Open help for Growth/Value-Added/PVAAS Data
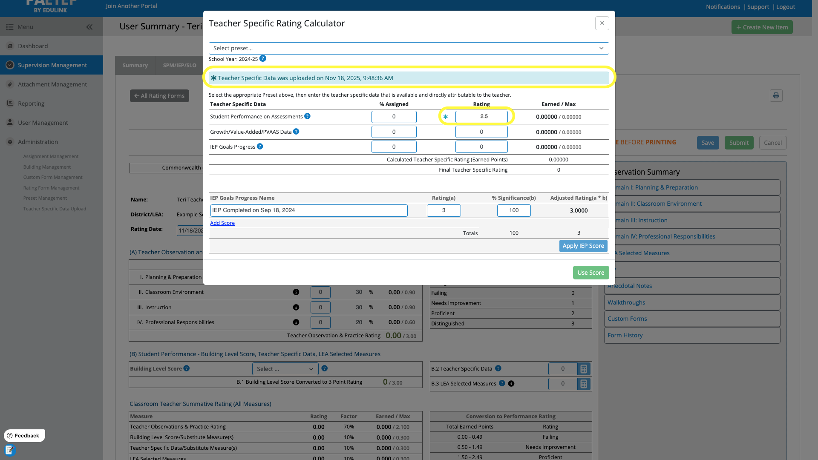 coord(296,132)
